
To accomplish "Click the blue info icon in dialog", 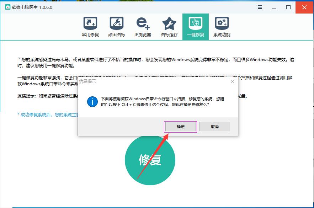I will pos(92,102).
